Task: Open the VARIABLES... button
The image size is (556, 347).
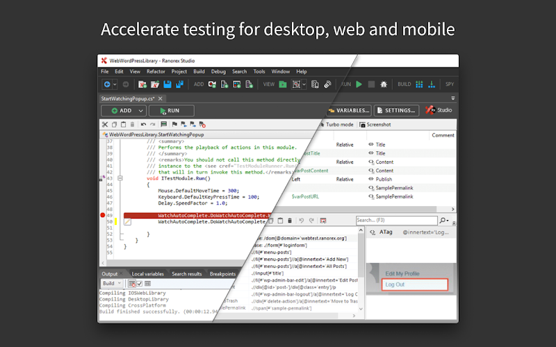Action: coord(349,110)
